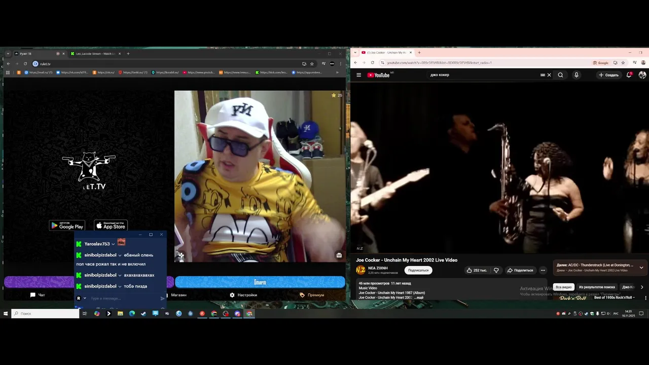Image resolution: width=649 pixels, height=365 pixels.
Task: Open a new tab in the YouTube window
Action: 419,53
